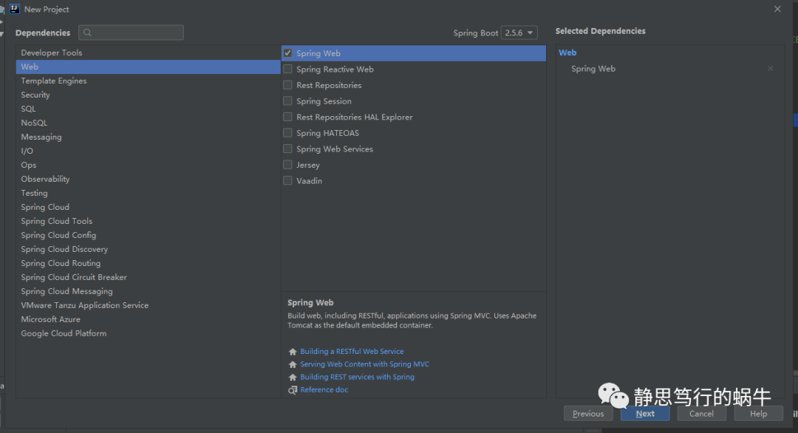Select the Web category

pyautogui.click(x=148, y=67)
